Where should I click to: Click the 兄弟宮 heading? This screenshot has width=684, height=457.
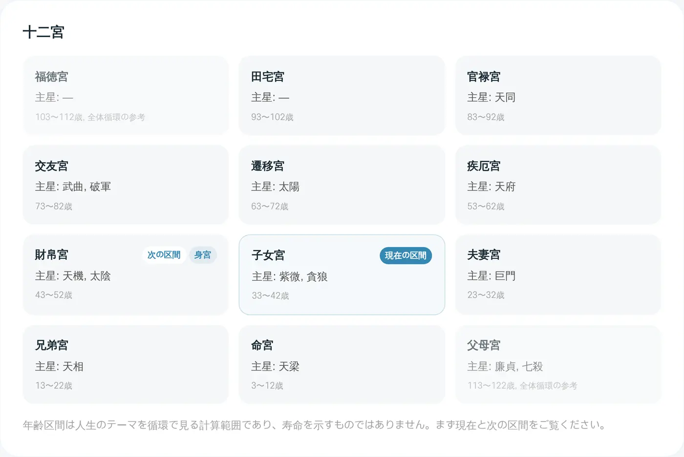click(51, 345)
